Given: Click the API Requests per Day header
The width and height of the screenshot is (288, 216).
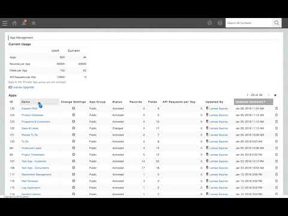Looking at the screenshot, I should (x=179, y=102).
